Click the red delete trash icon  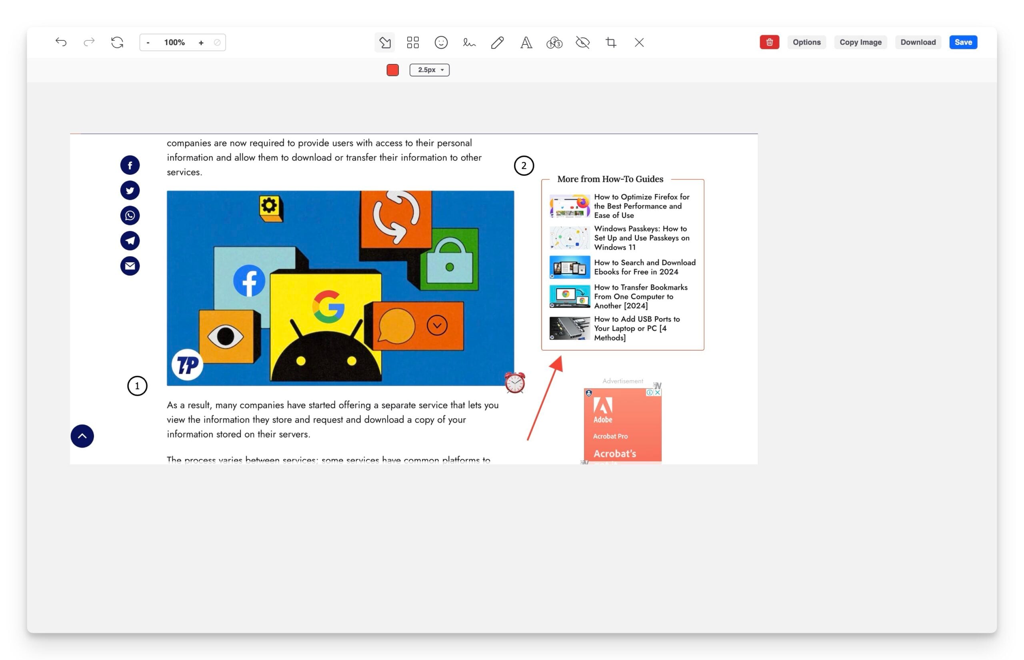coord(769,42)
